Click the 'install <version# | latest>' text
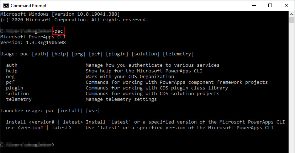 pyautogui.click(x=44, y=122)
